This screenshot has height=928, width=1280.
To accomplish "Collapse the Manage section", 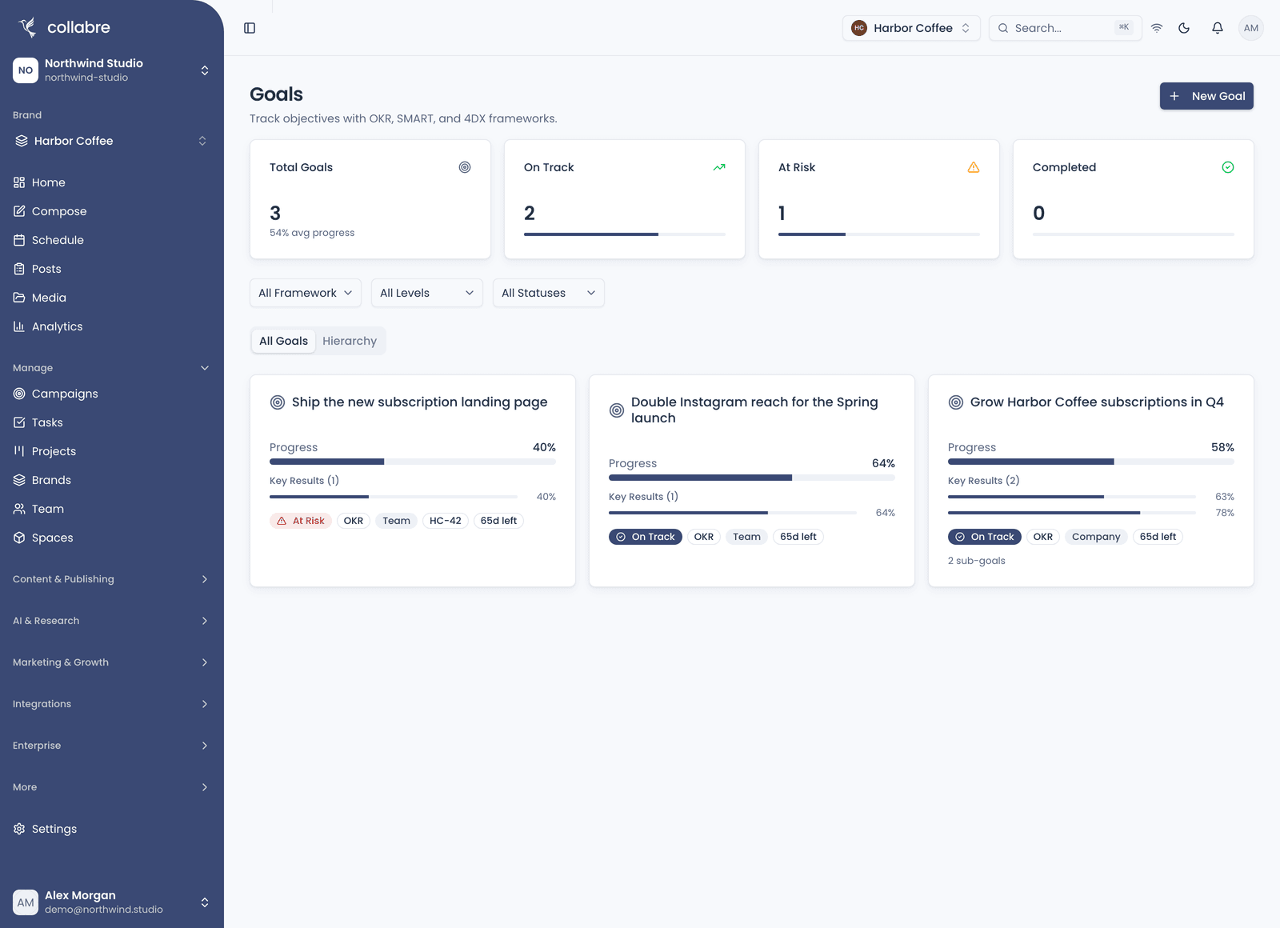I will (112, 368).
